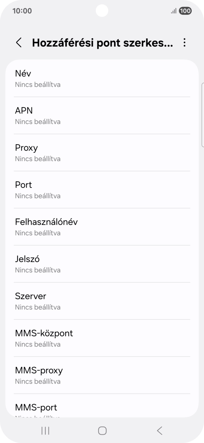This screenshot has width=204, height=443.
Task: Tap the Port entry
Action: [x=102, y=189]
